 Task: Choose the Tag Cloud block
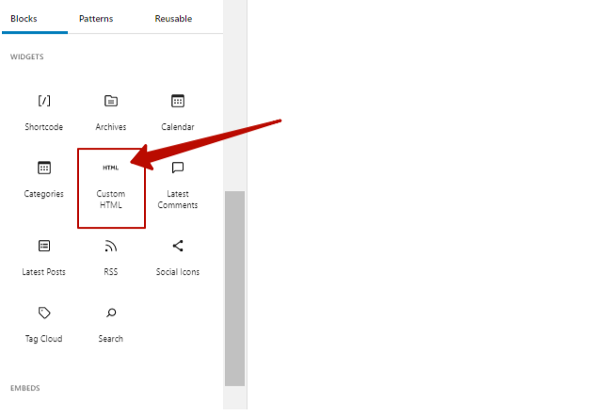(x=43, y=325)
